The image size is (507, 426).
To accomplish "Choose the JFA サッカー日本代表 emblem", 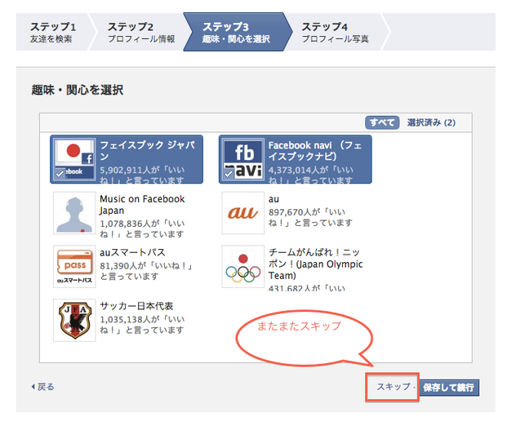I will coord(74,320).
